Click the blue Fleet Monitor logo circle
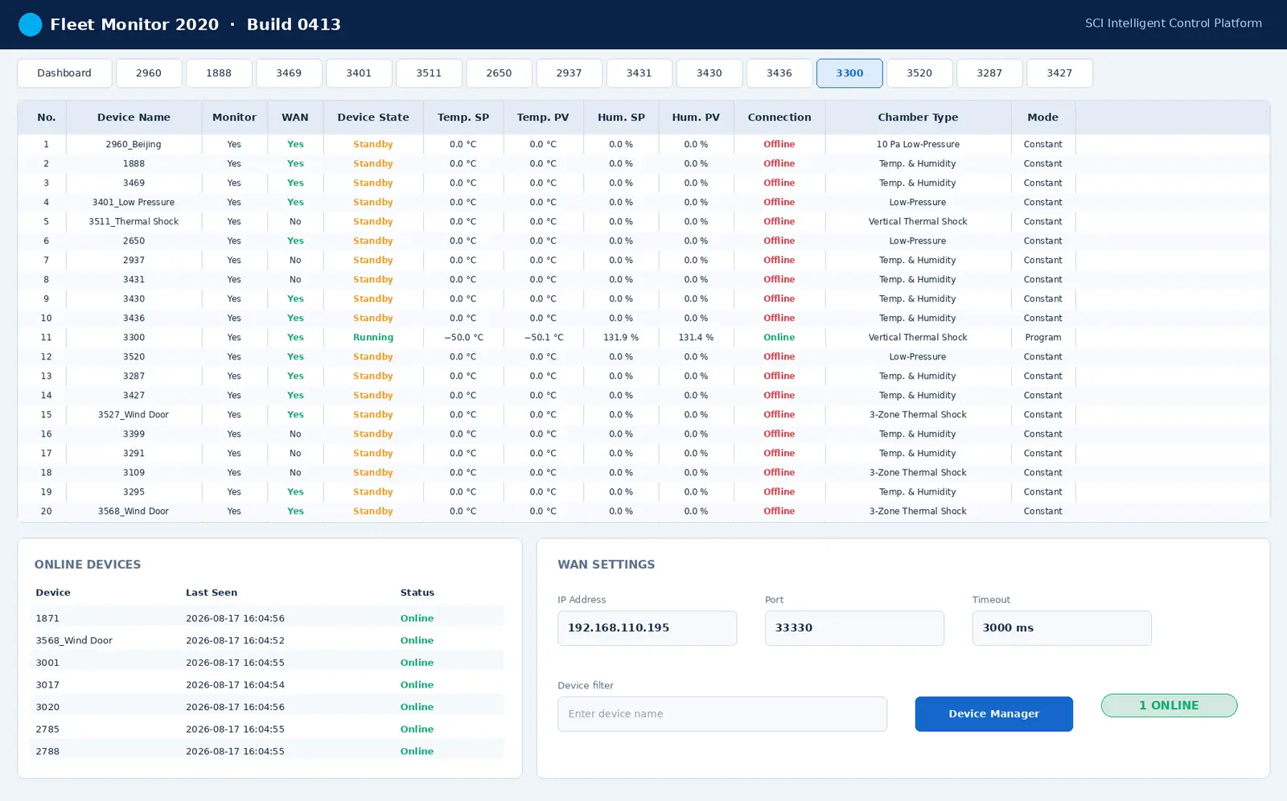 (x=30, y=24)
